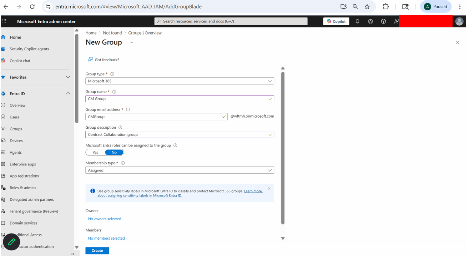Viewport: 469px width, 256px height.
Task: Click the Group email address field
Action: pos(156,117)
